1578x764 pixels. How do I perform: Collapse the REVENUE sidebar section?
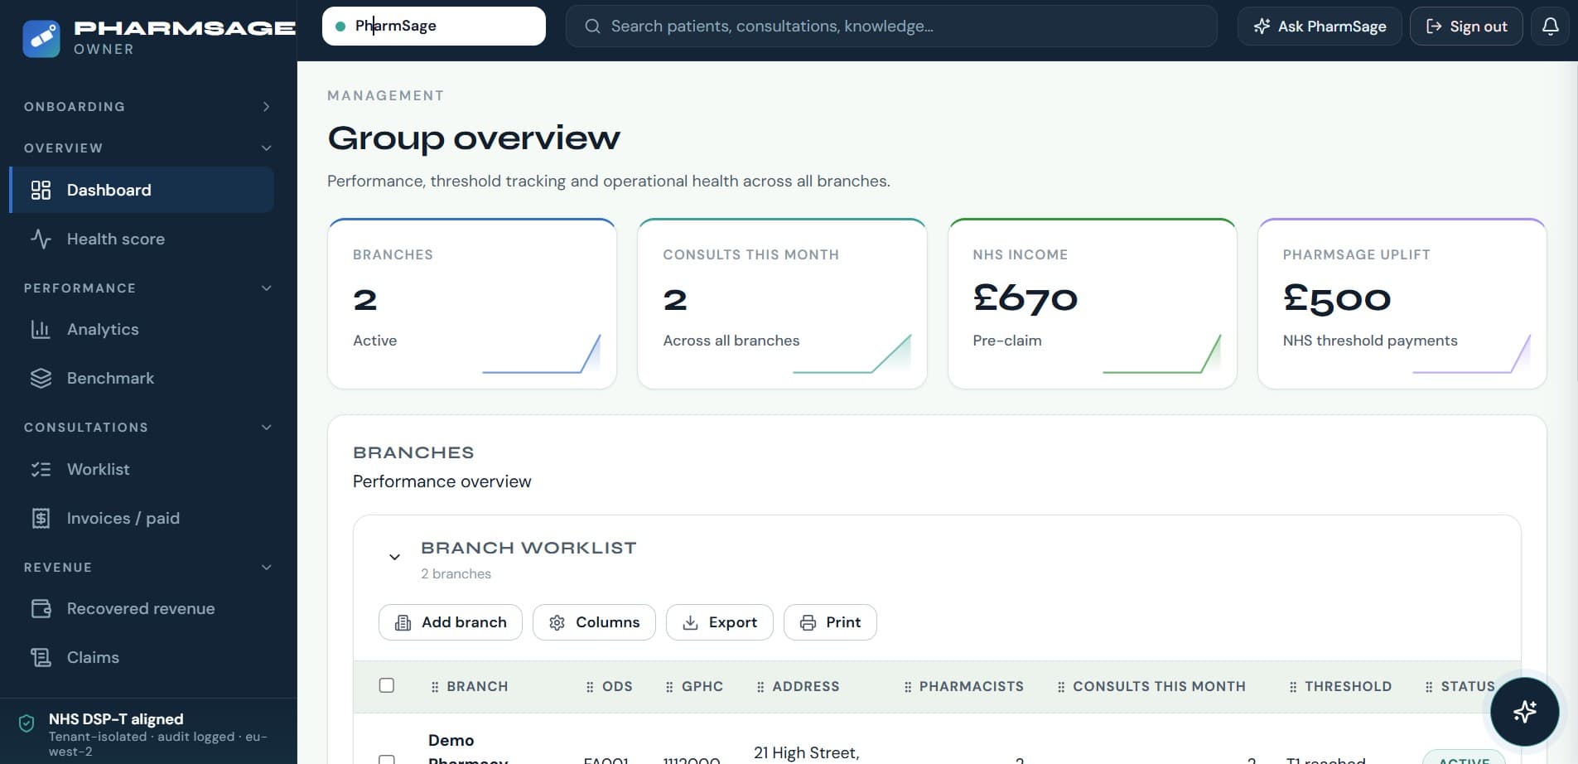(x=149, y=568)
